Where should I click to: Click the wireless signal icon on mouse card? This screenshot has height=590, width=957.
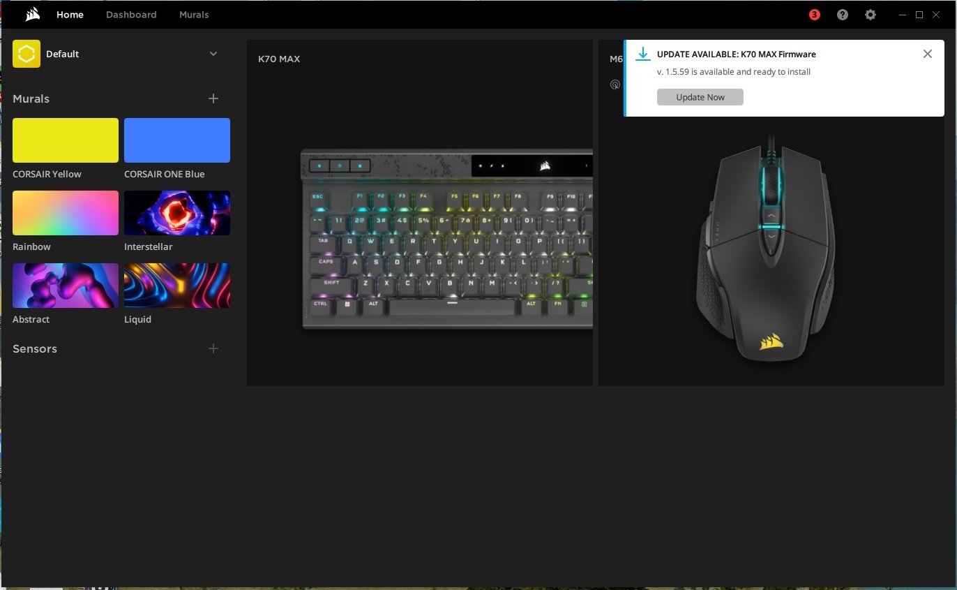[615, 84]
